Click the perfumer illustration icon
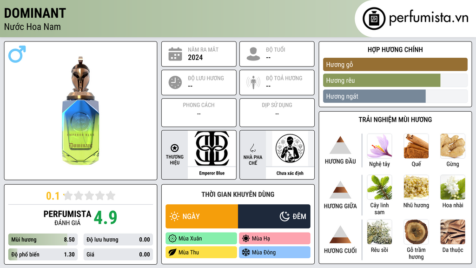The width and height of the screenshot is (476, 268). coord(290,148)
